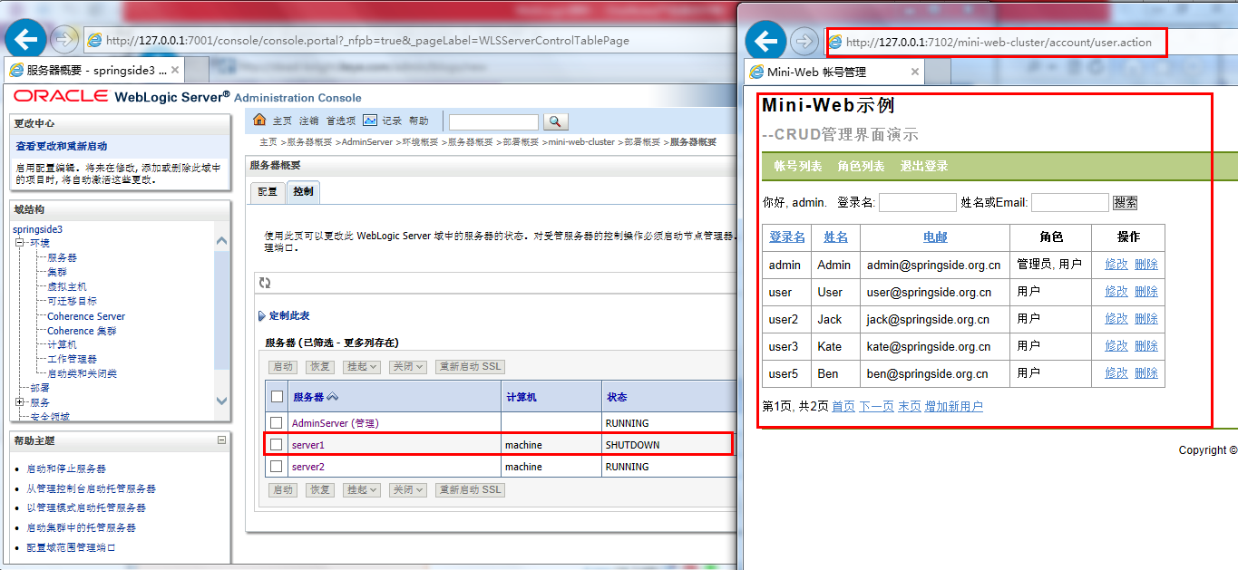Collapse the 帮助主题 panel with the minus icon
Screen dimensions: 1238x570
pyautogui.click(x=221, y=440)
